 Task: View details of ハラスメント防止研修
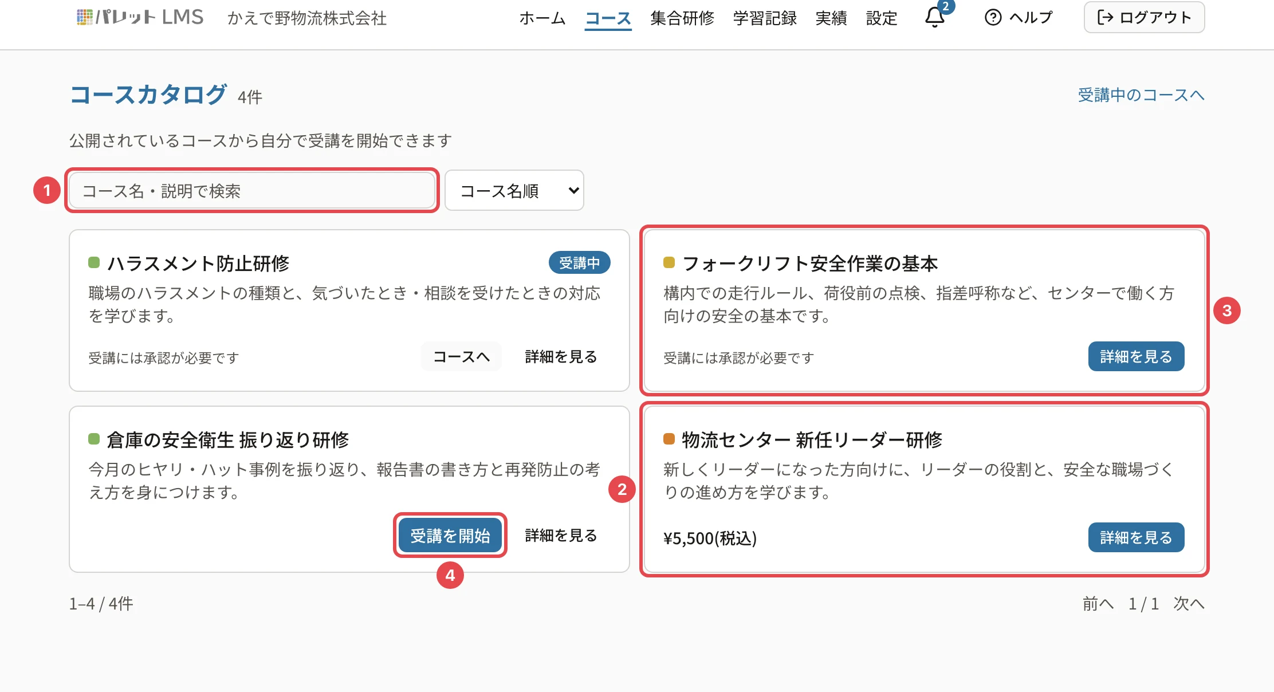[x=561, y=356]
